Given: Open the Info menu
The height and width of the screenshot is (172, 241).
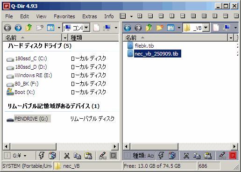Looking at the screenshot, I should [109, 16].
